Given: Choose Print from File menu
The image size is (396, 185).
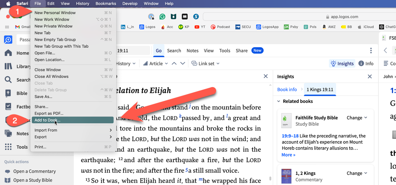Looking at the screenshot, I should point(73,147).
